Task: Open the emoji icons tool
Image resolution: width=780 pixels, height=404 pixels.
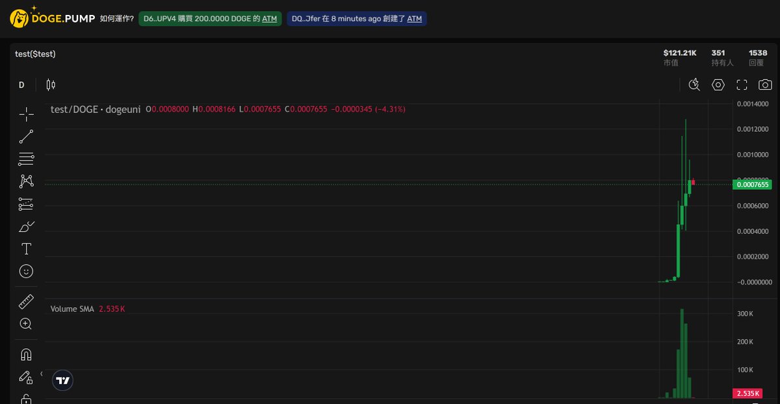Action: click(26, 271)
